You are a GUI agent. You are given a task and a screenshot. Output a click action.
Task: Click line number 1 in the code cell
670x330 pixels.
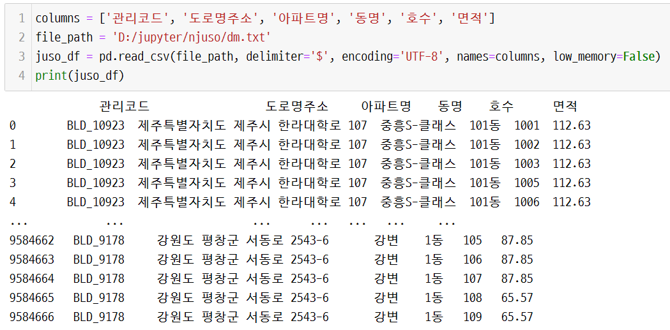point(21,19)
